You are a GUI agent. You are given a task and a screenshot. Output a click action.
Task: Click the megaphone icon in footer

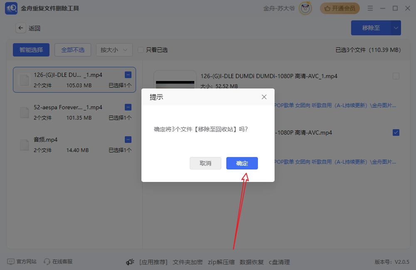[x=130, y=262]
